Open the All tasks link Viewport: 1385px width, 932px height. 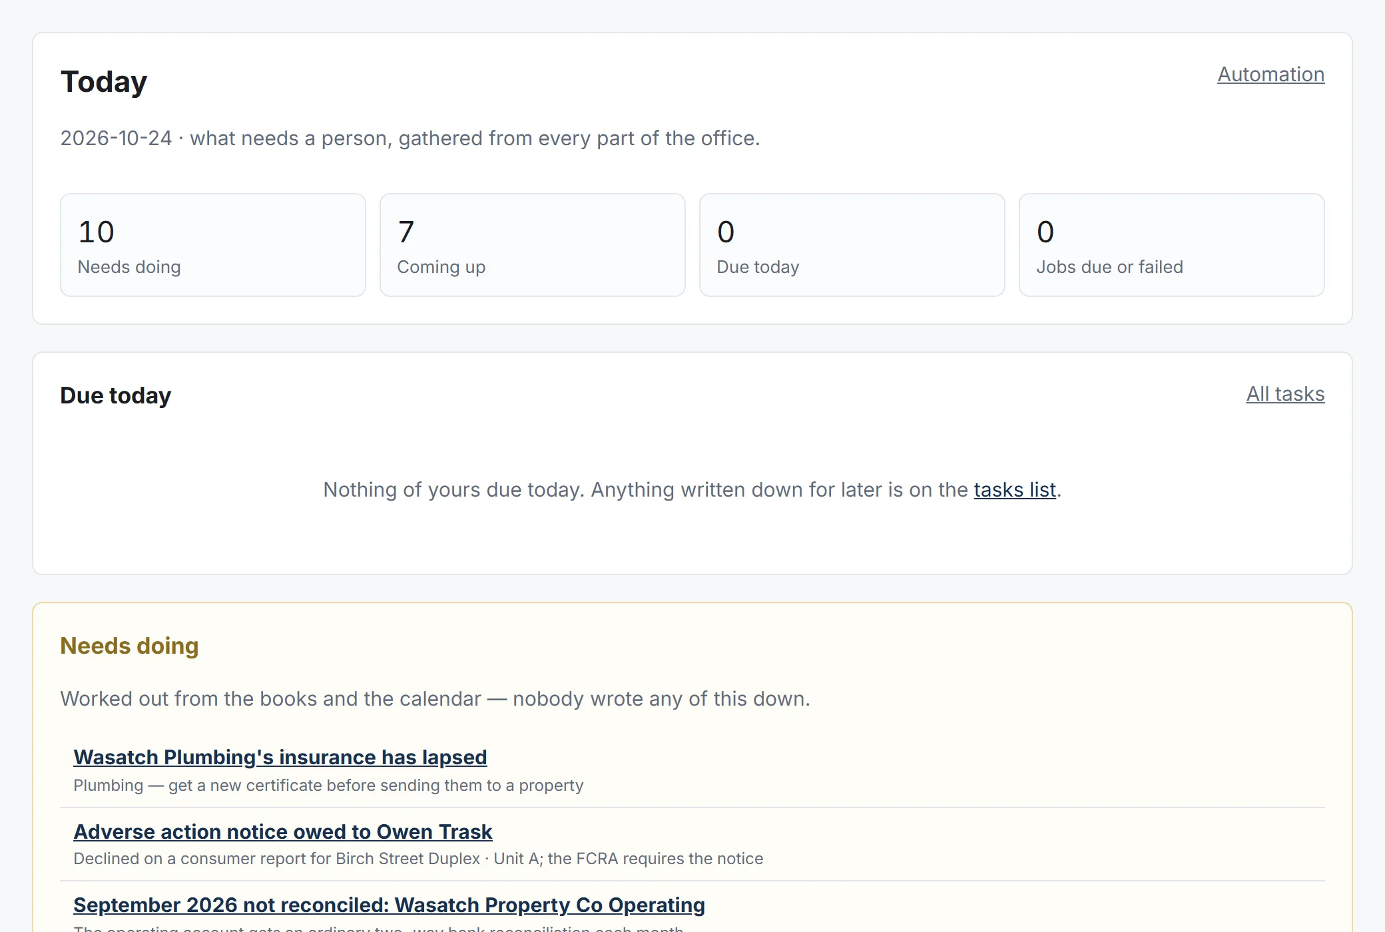coord(1285,394)
